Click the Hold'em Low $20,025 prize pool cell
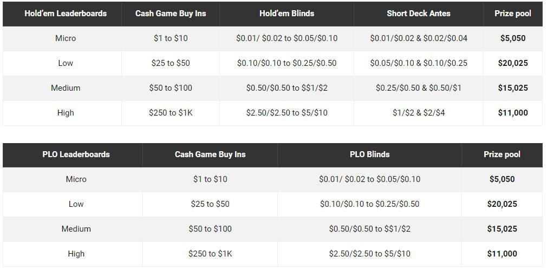This screenshot has width=547, height=270. click(x=512, y=63)
